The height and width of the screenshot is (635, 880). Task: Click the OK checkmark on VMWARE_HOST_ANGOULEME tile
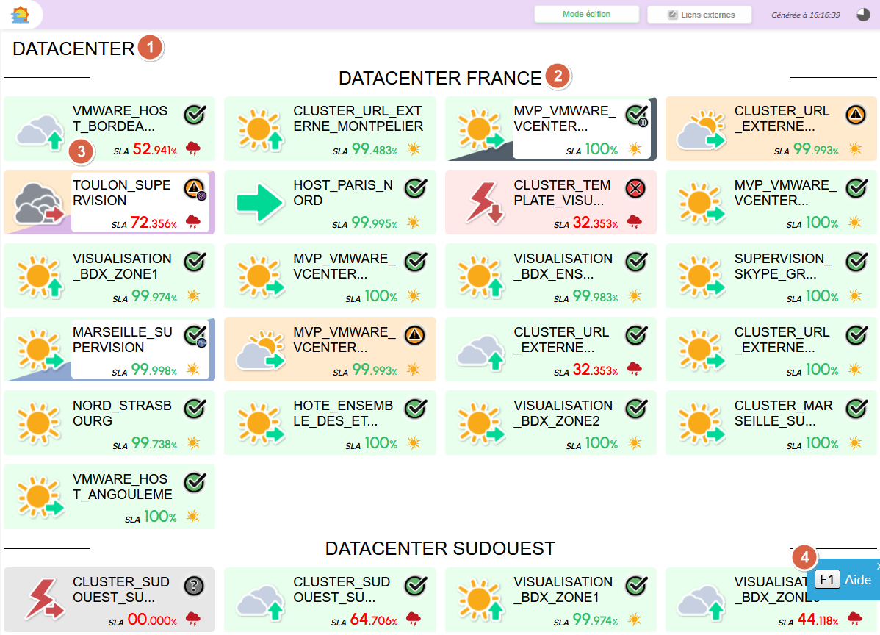(x=194, y=483)
